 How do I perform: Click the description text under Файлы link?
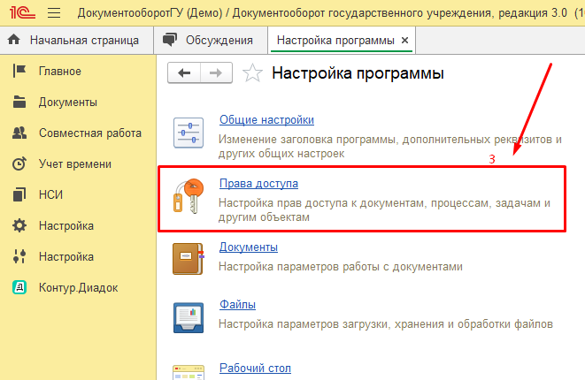(x=386, y=324)
